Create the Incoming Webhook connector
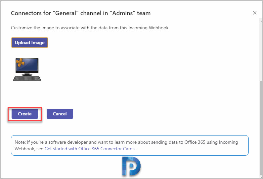The width and height of the screenshot is (263, 179). click(25, 114)
